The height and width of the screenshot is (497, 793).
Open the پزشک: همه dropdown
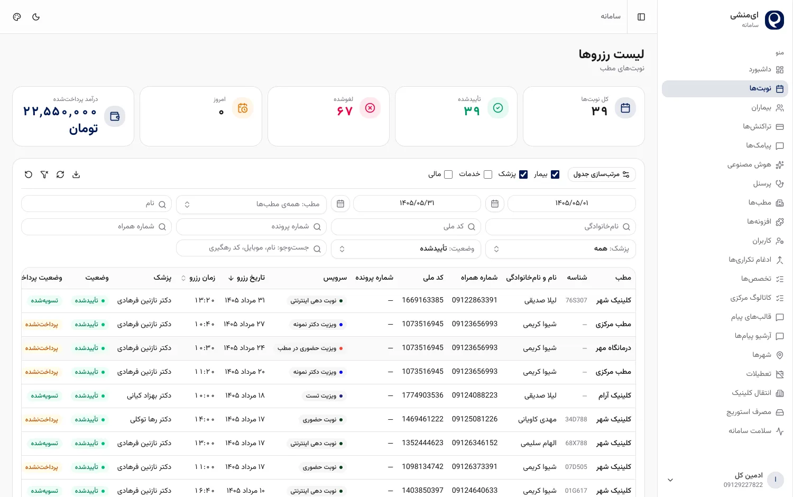560,248
